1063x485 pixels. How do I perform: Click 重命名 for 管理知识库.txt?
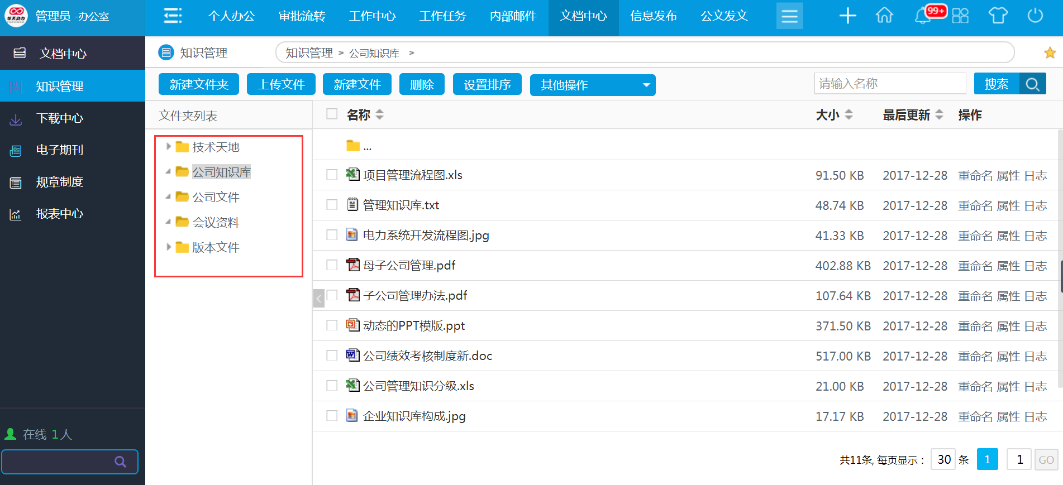coord(975,205)
